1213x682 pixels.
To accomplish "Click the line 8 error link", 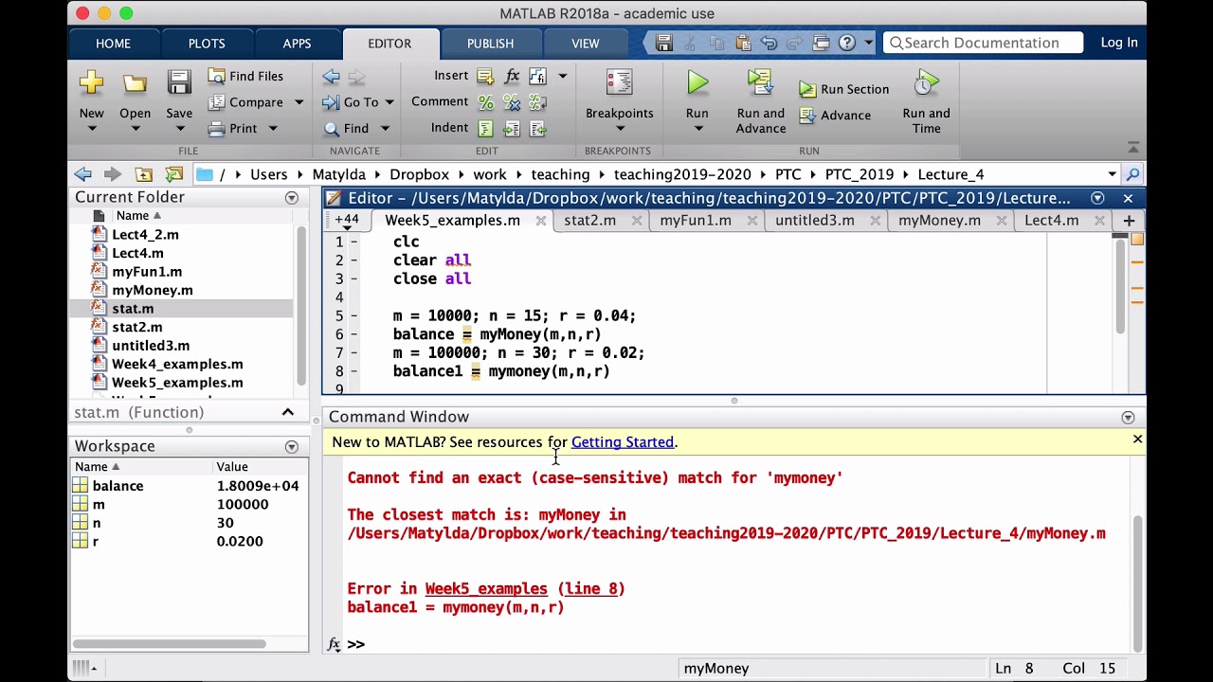I will point(591,589).
